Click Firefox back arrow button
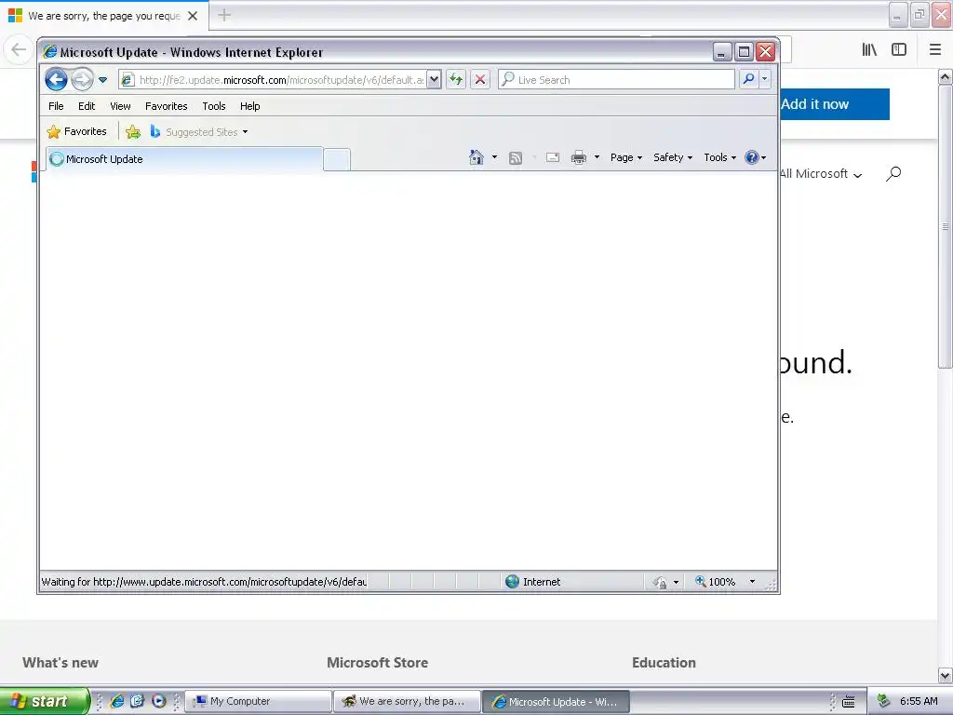953x715 pixels. click(19, 49)
